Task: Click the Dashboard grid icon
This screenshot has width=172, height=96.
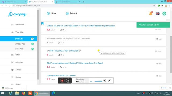Action: click(x=12, y=25)
